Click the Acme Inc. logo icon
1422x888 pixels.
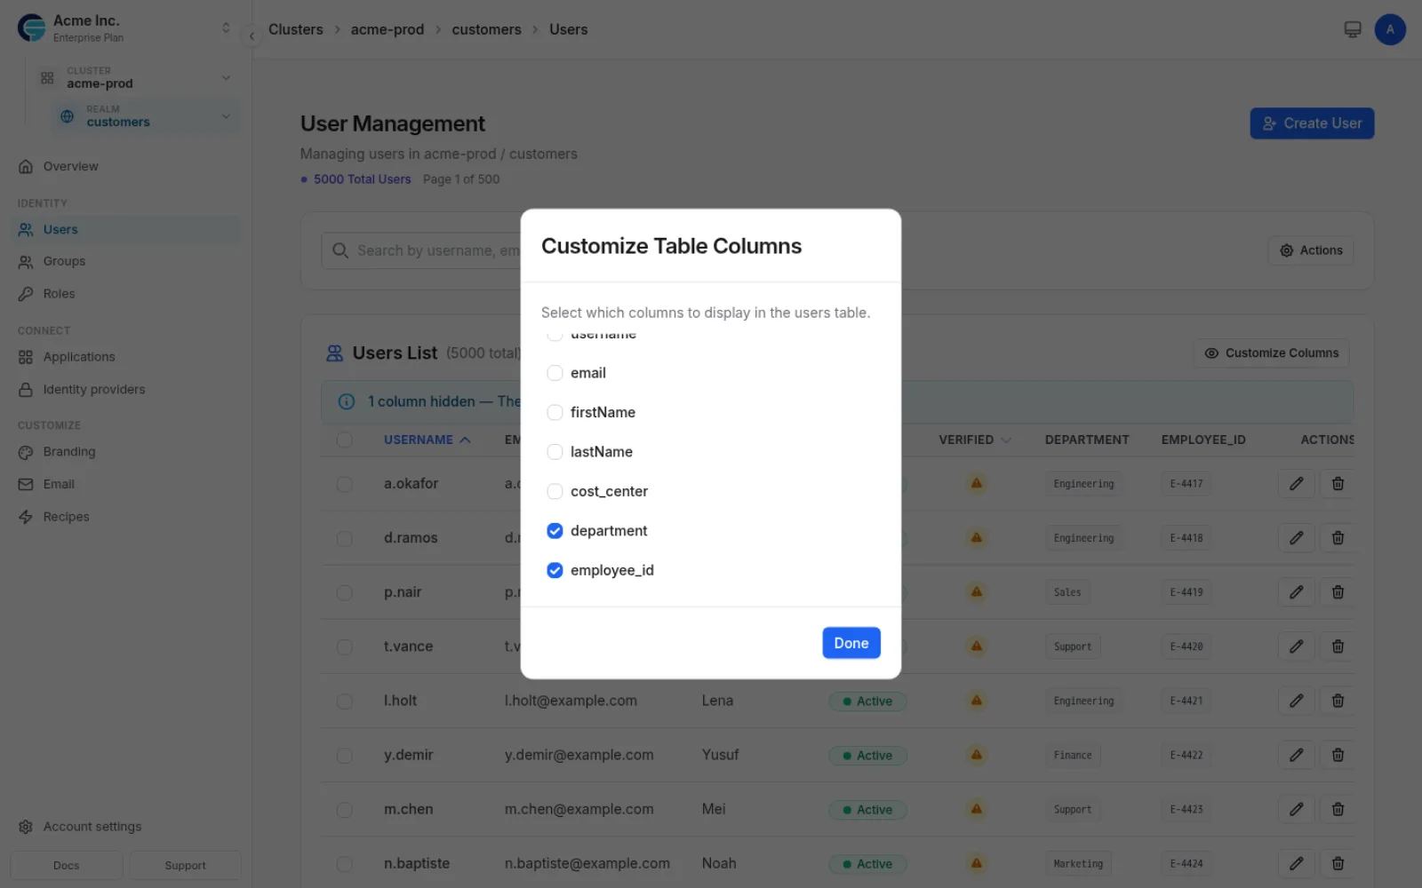click(32, 28)
